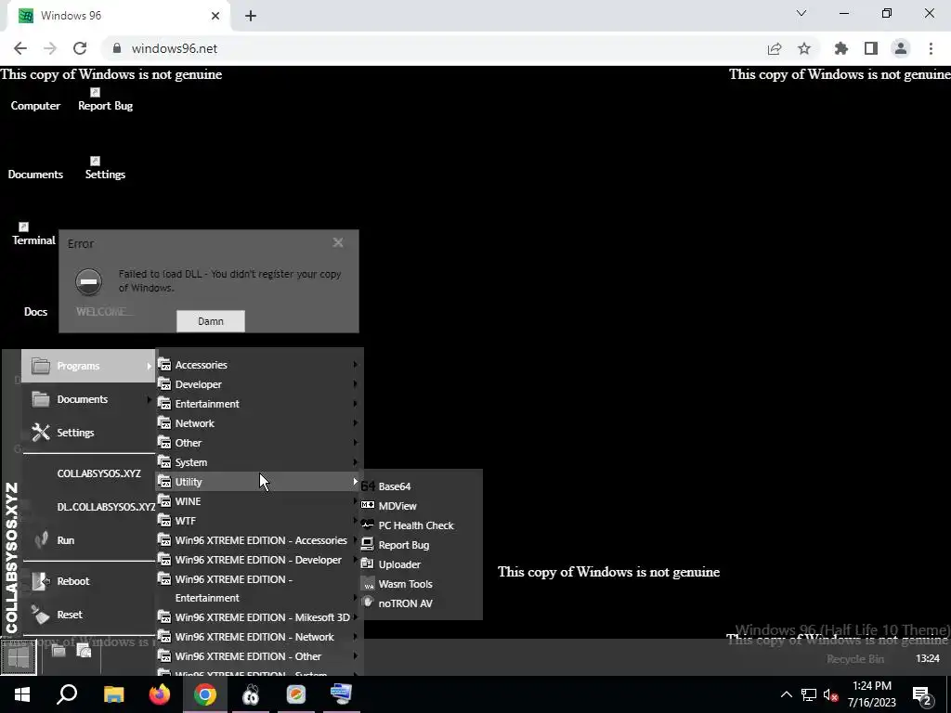951x713 pixels.
Task: Click the Windows 96 start button
Action: pos(19,656)
